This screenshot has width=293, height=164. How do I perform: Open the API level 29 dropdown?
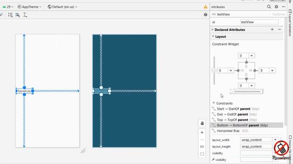8,7
